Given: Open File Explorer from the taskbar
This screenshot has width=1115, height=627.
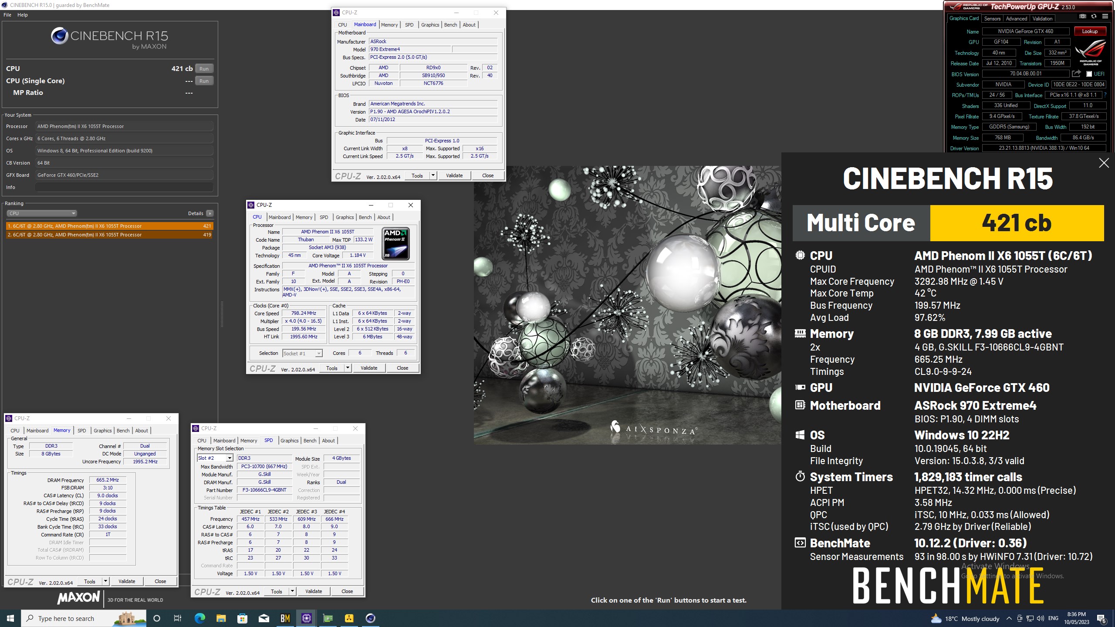Looking at the screenshot, I should tap(221, 618).
